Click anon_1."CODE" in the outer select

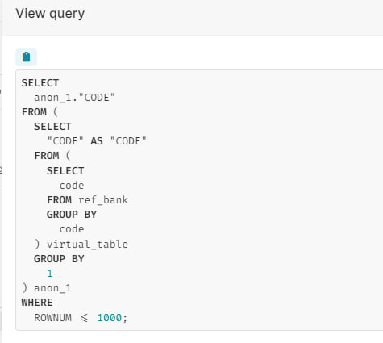[74, 98]
